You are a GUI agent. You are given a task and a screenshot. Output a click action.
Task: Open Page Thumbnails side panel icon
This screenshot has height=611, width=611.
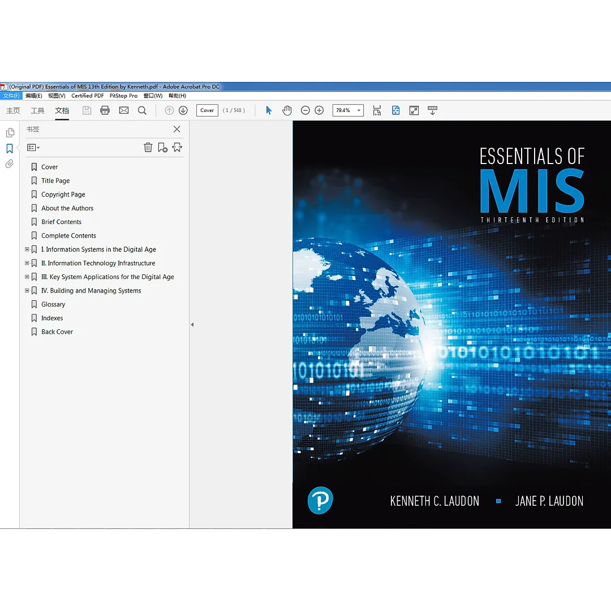click(10, 132)
